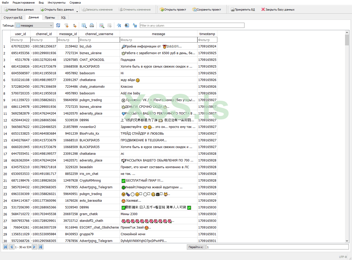
Task: Open the table selector showing messages
Action: (x=34, y=25)
